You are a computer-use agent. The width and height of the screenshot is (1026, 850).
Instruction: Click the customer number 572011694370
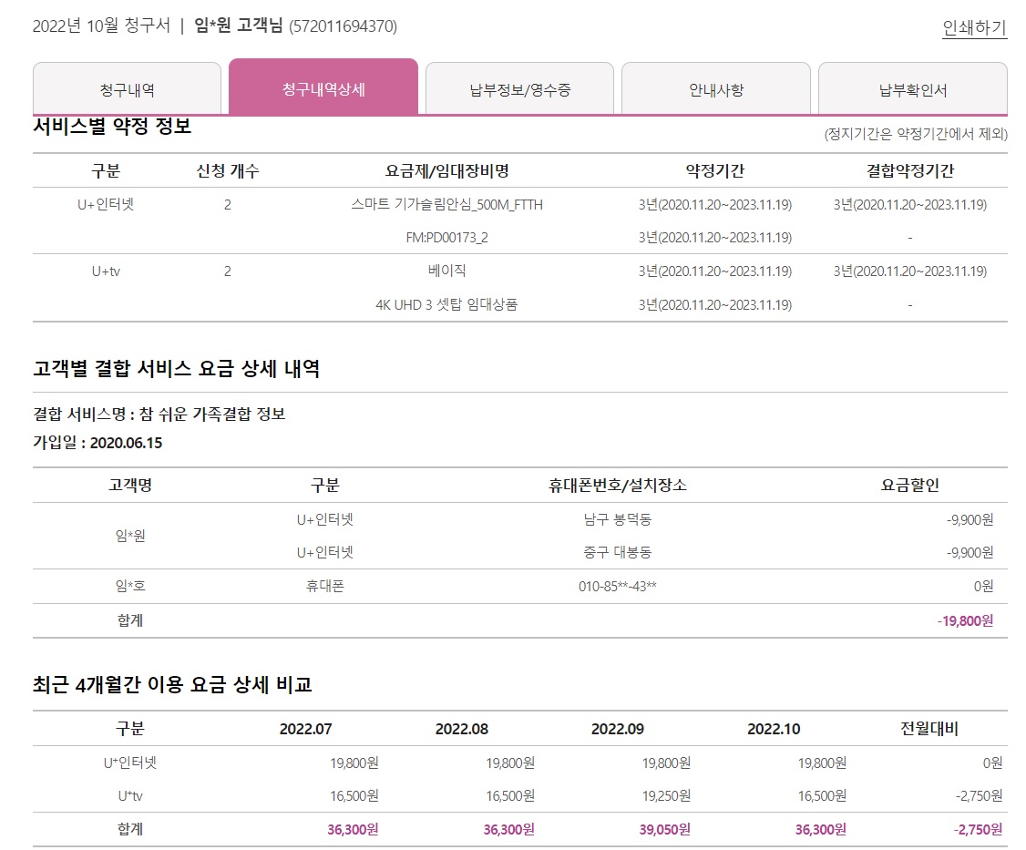click(343, 26)
